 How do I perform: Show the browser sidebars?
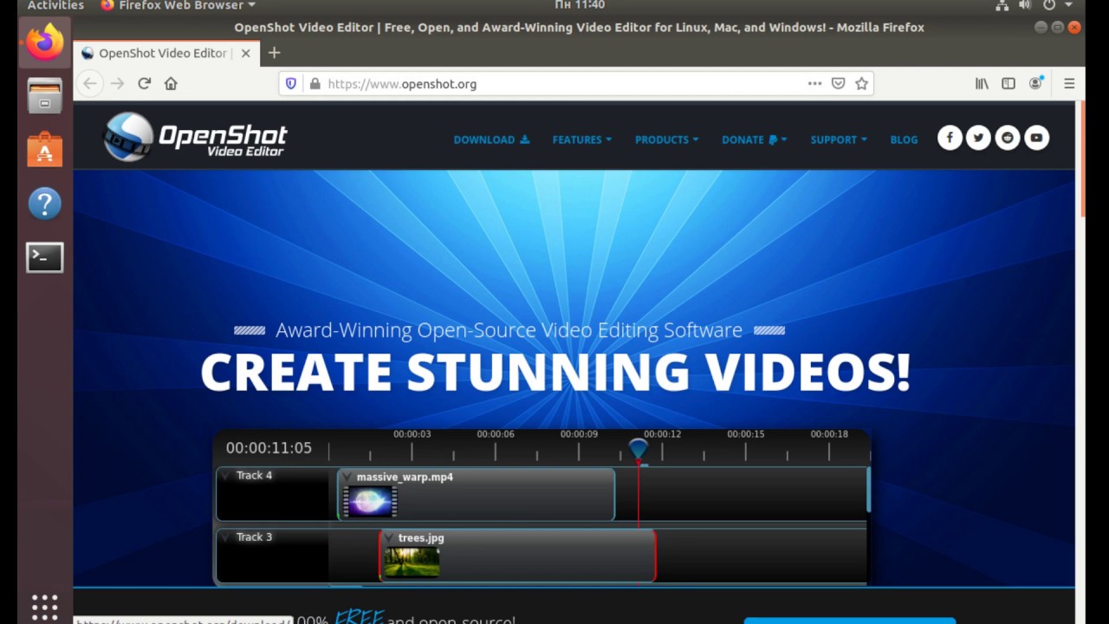pyautogui.click(x=1008, y=83)
